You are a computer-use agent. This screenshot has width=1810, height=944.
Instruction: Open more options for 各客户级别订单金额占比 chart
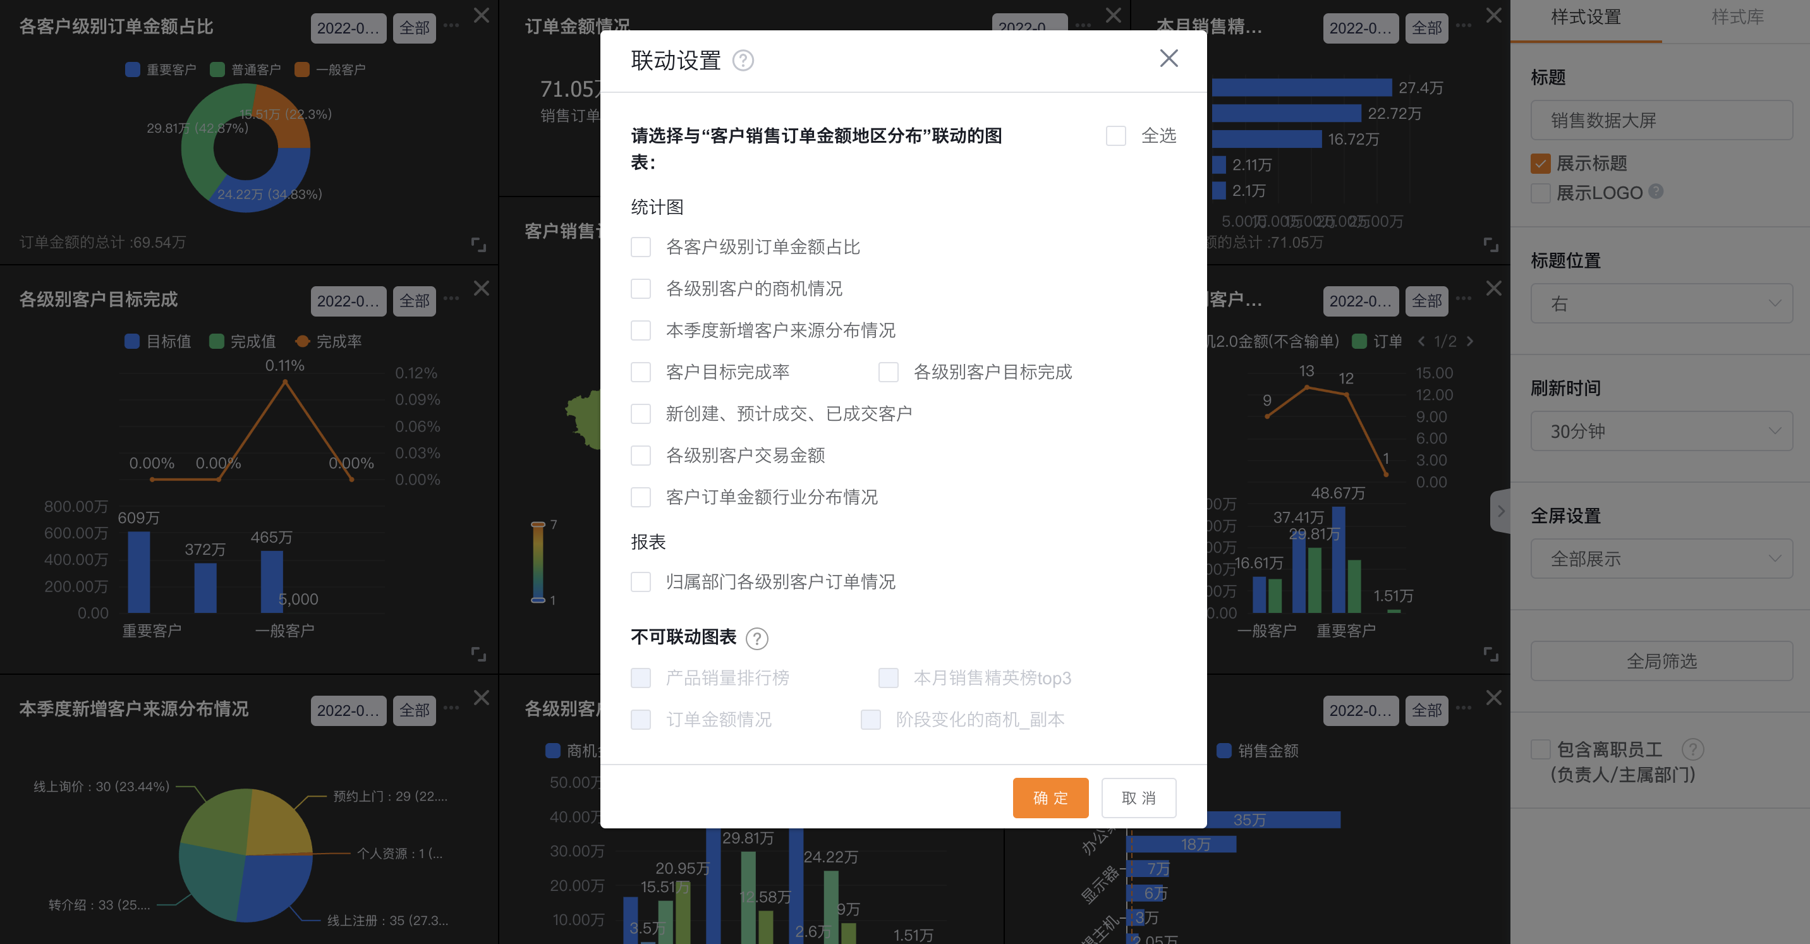451,25
